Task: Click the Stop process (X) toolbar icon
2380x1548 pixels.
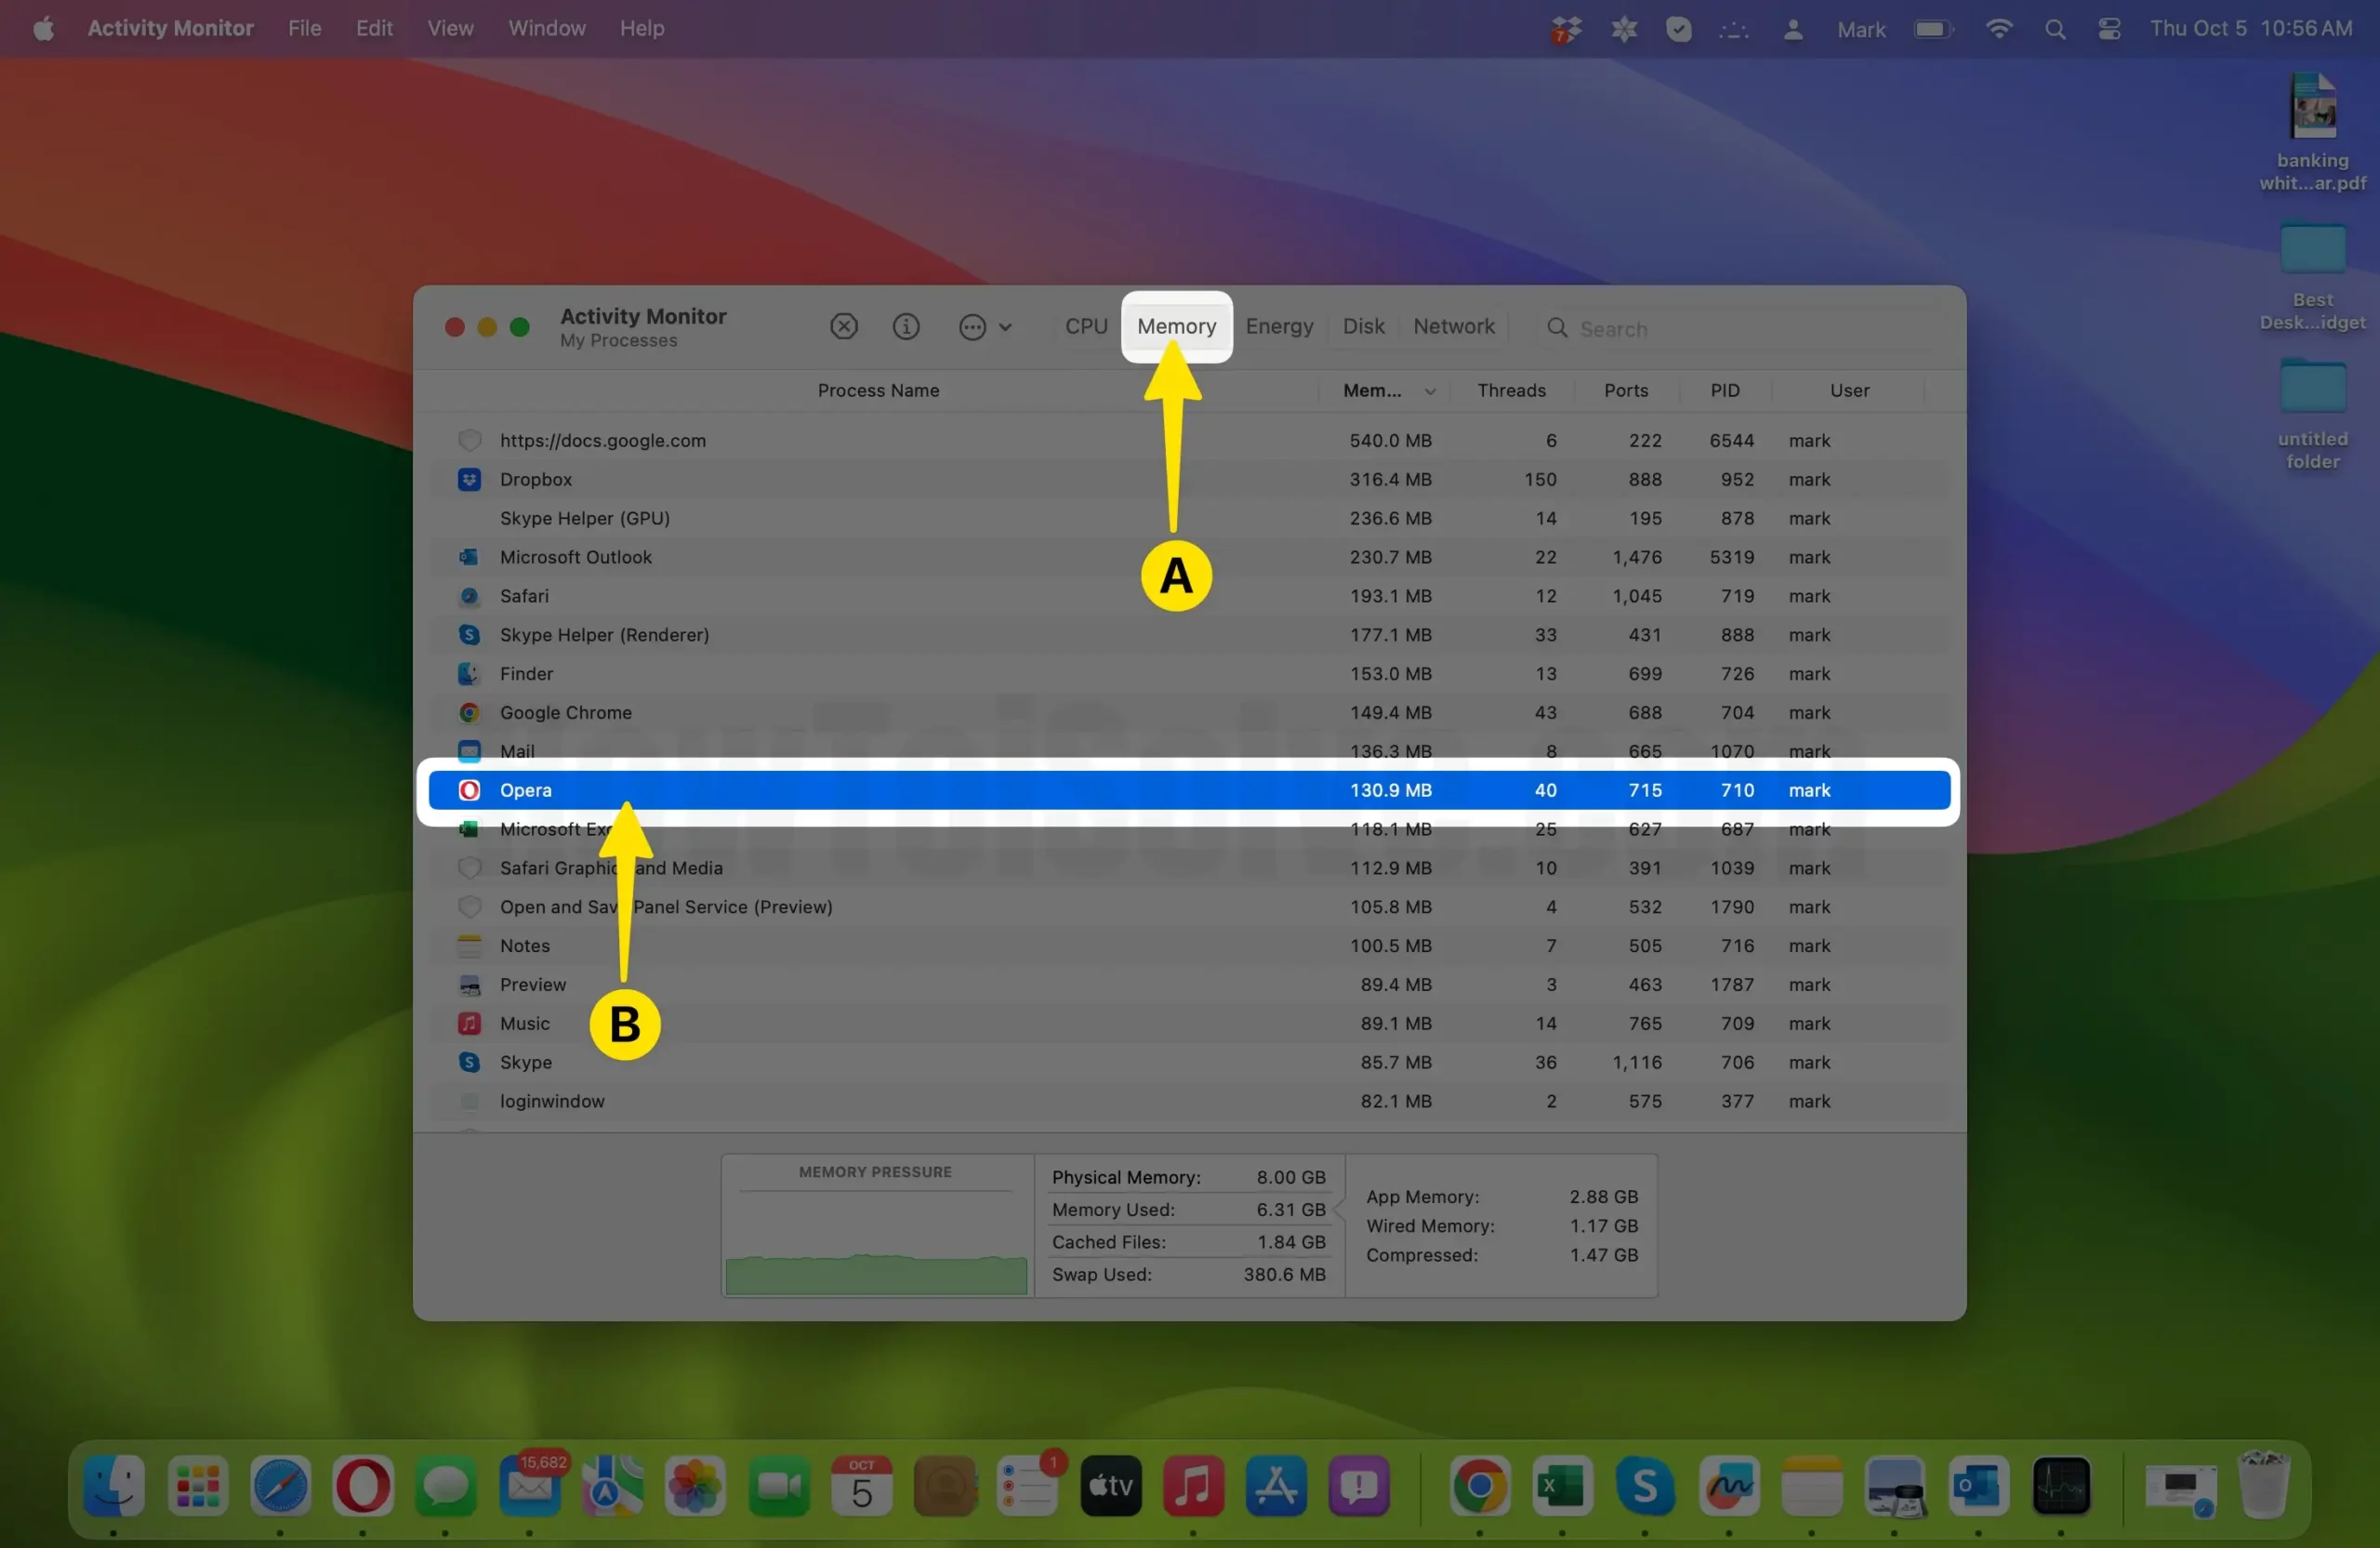Action: click(x=844, y=327)
